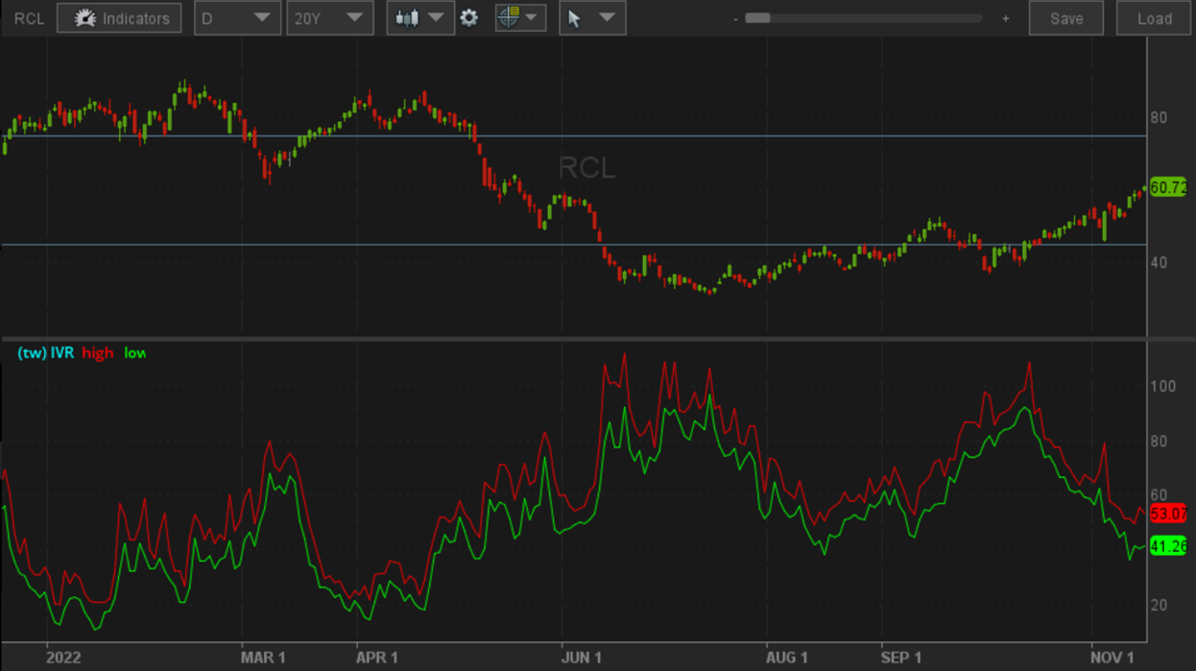Open the cursor pointer tool dropdown
The width and height of the screenshot is (1196, 671).
click(x=592, y=18)
